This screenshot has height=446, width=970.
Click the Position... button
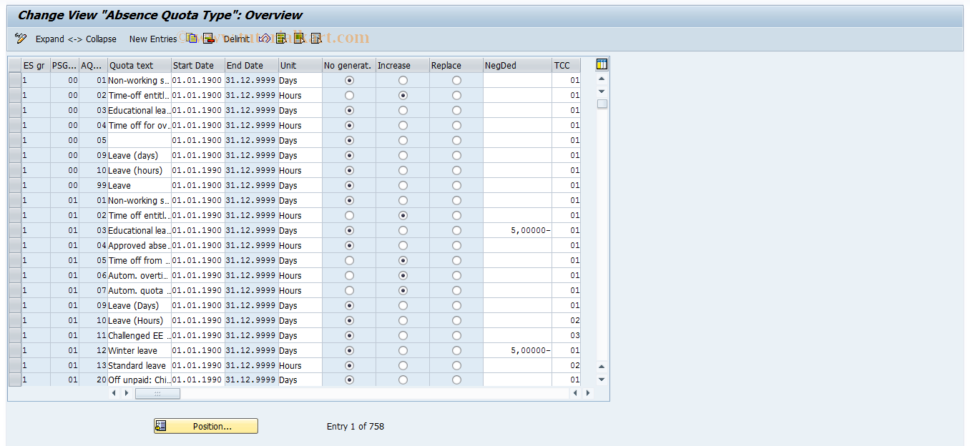(x=206, y=426)
